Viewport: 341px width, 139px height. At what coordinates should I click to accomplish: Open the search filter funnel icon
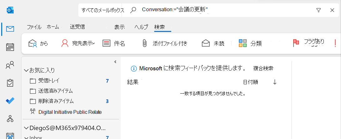318,10
